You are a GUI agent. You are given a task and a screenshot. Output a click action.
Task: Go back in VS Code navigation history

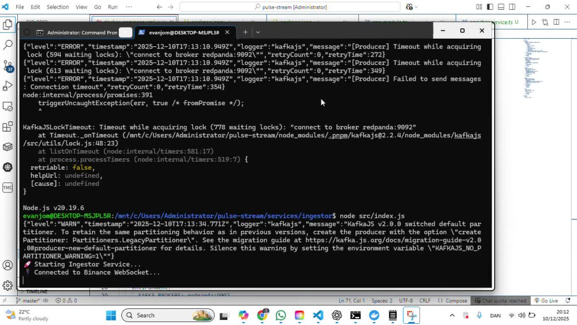(x=159, y=7)
